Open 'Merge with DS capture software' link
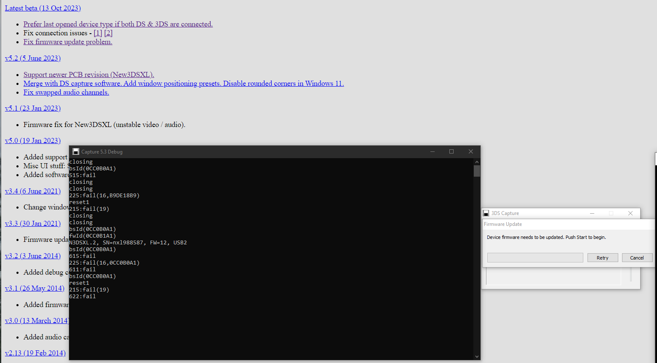 pyautogui.click(x=184, y=83)
